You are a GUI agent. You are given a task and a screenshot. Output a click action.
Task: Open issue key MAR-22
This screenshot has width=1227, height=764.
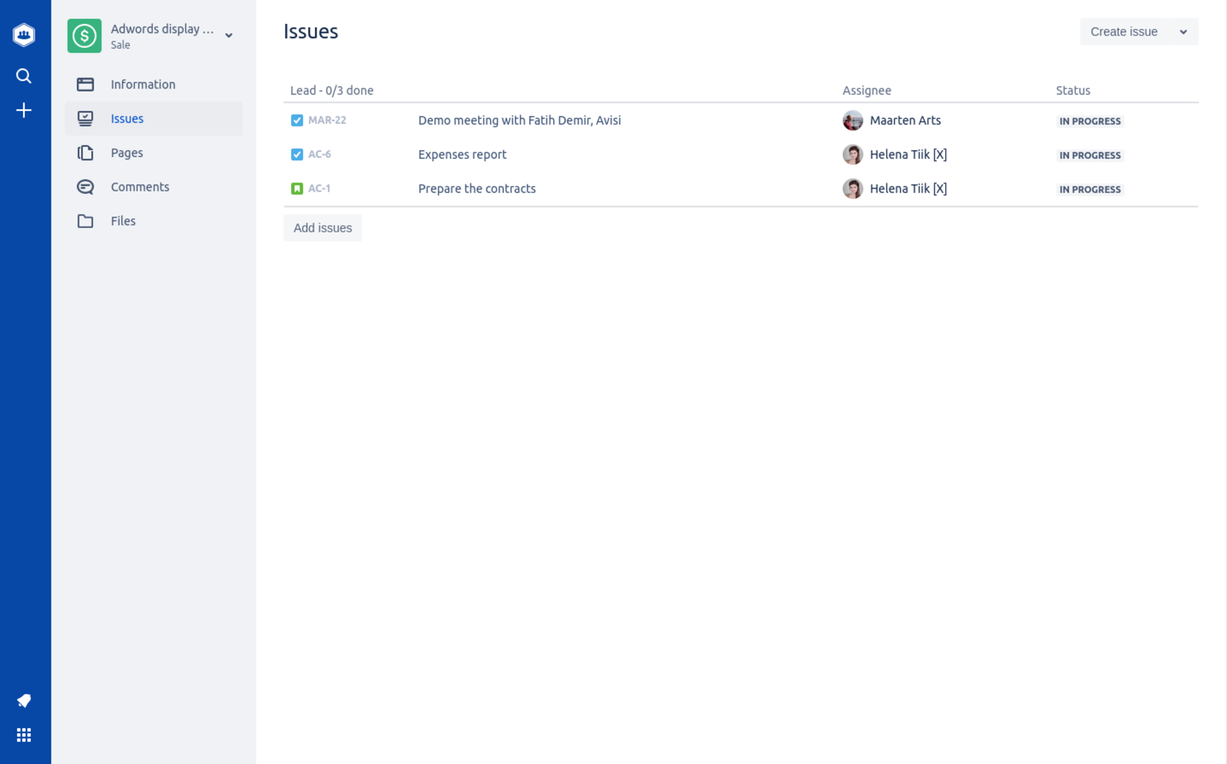point(327,121)
